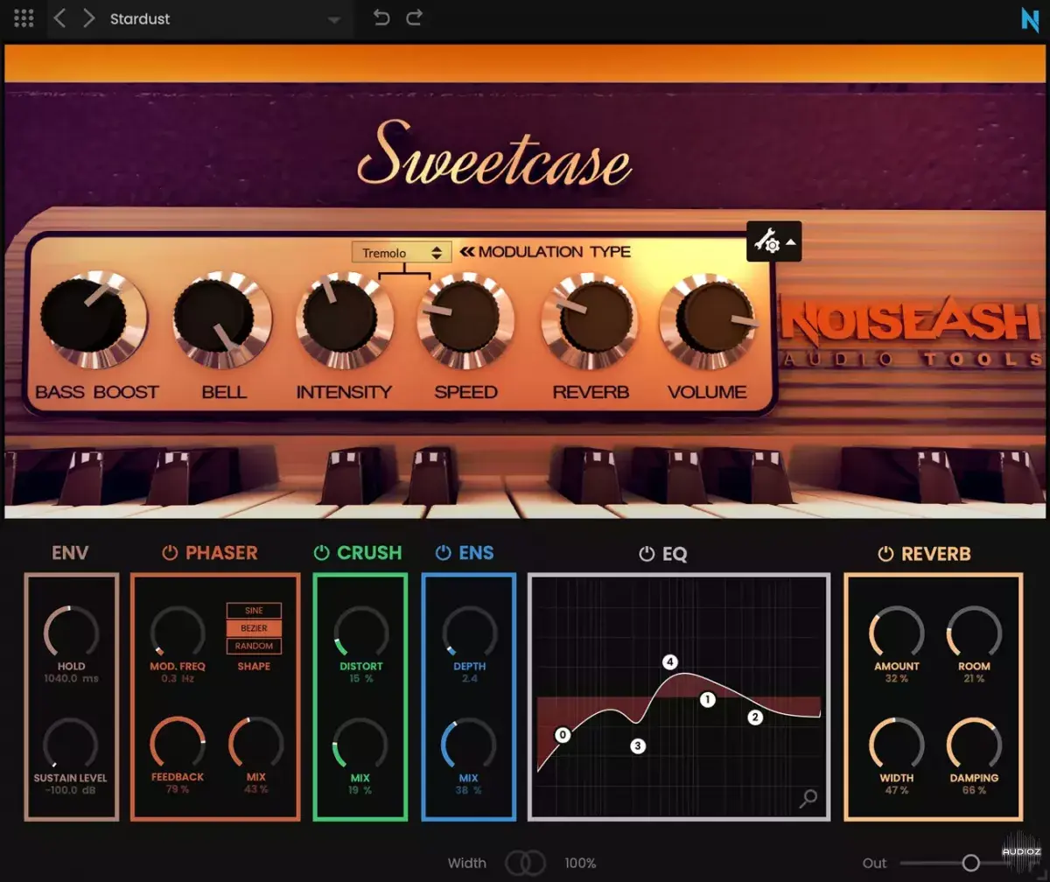The image size is (1050, 882).
Task: Redo the last change
Action: 415,17
